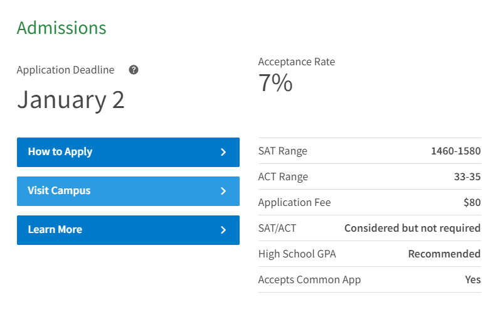This screenshot has height=314, width=500.
Task: Select the Application Fee label
Action: pos(294,203)
